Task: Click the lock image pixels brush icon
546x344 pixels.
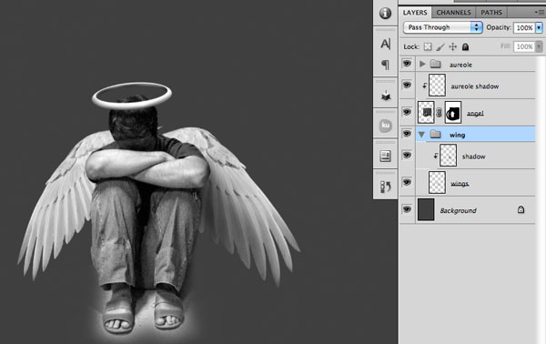Action: click(x=440, y=46)
